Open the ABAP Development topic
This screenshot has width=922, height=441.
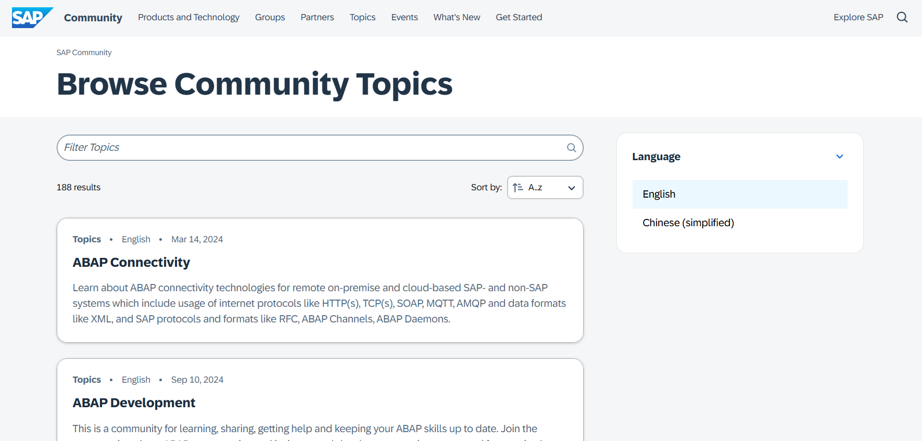pyautogui.click(x=134, y=403)
